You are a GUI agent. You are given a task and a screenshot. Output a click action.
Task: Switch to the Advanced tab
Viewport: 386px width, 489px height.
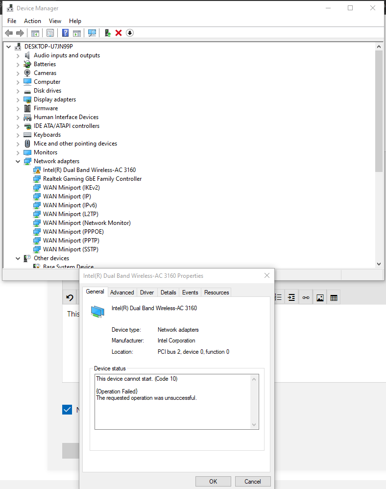(122, 293)
